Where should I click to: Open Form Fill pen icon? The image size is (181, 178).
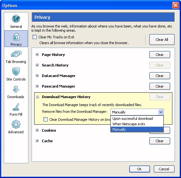(x=16, y=107)
